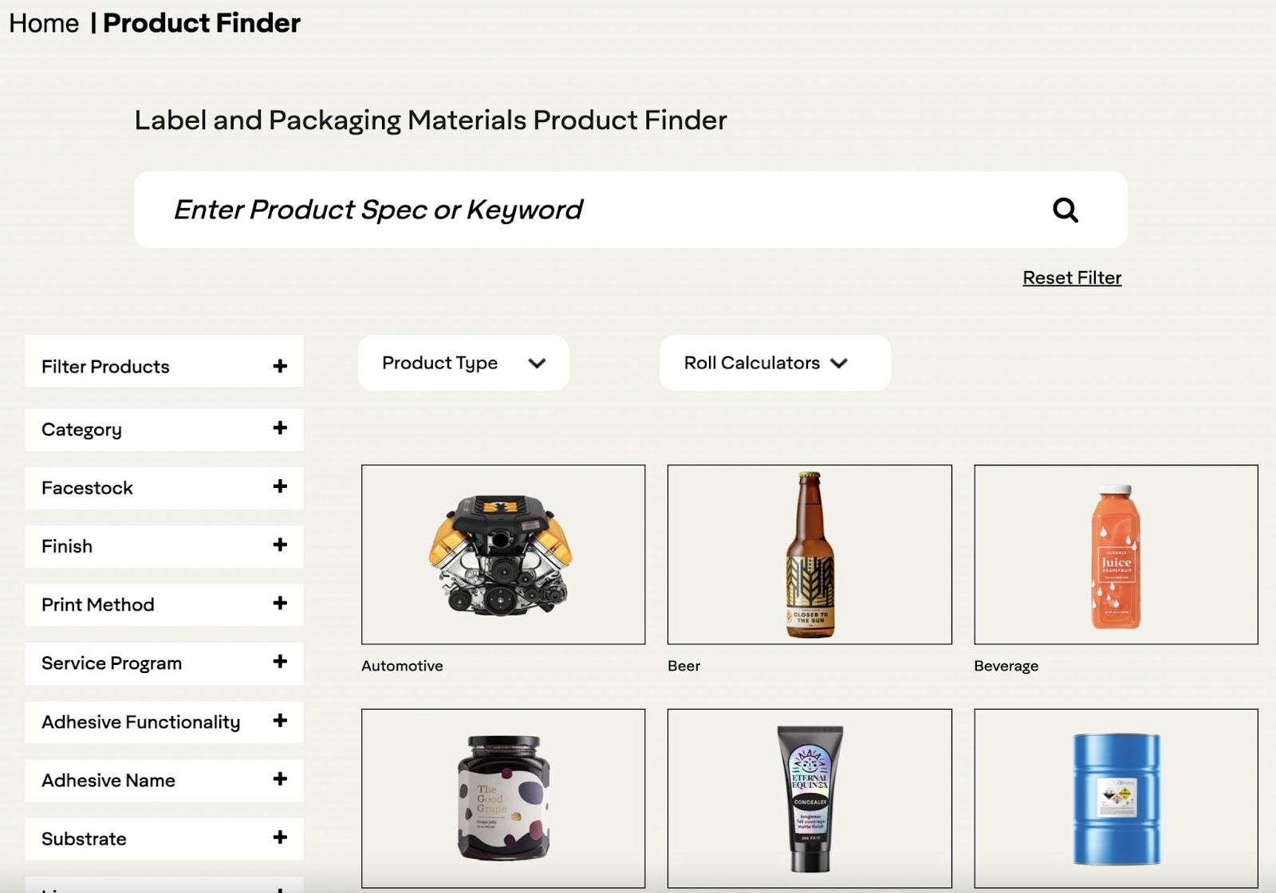
Task: Click the plus icon next to Adhesive Name
Action: pos(279,778)
